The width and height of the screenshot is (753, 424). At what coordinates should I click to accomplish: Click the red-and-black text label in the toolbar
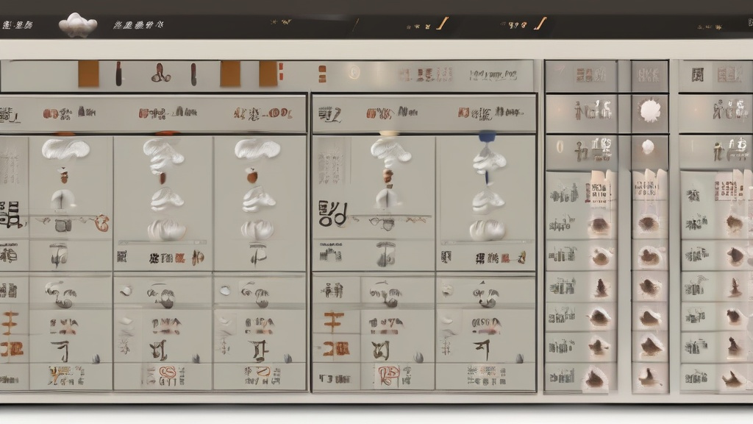[426, 75]
